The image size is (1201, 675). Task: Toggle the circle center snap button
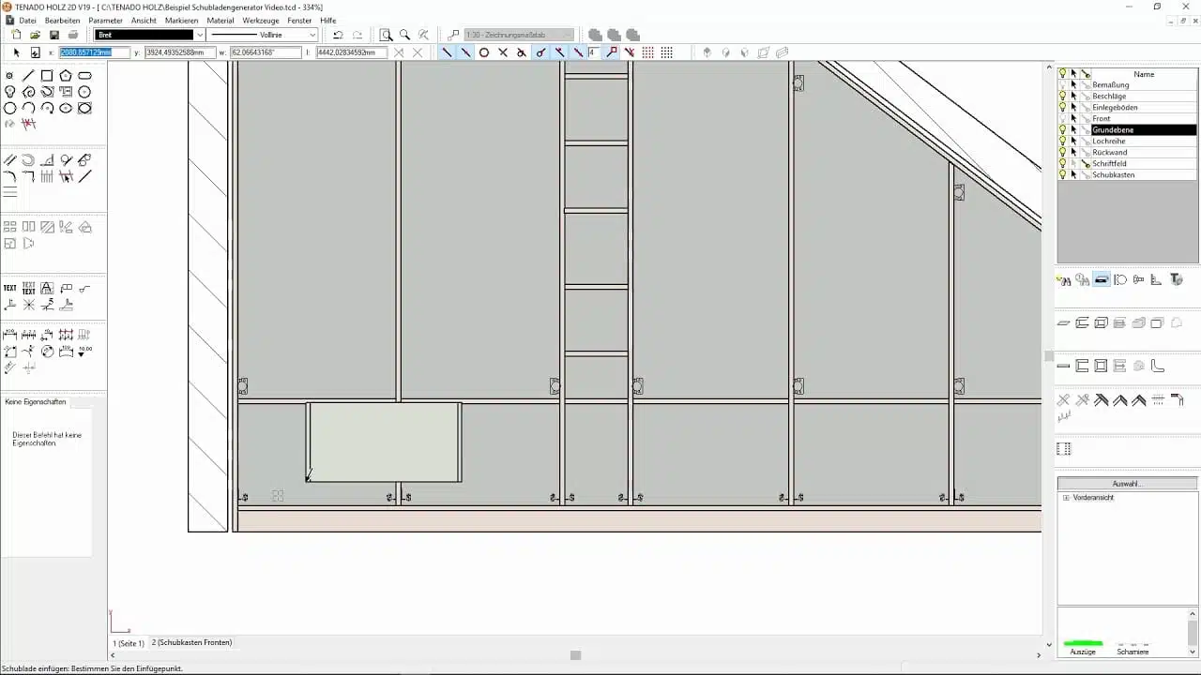click(484, 52)
